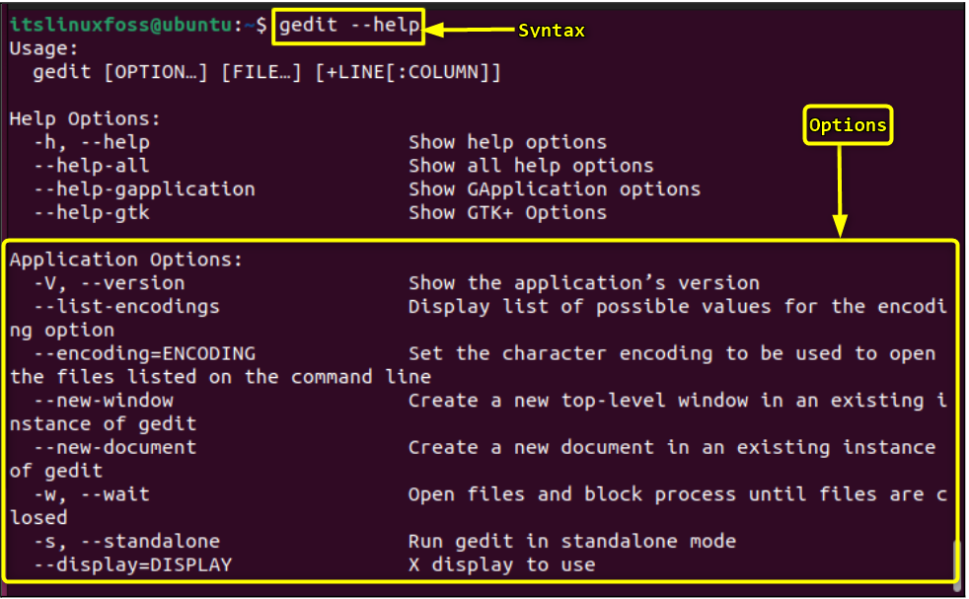
Task: Click the "Show GTK+ Options" description
Action: point(507,213)
